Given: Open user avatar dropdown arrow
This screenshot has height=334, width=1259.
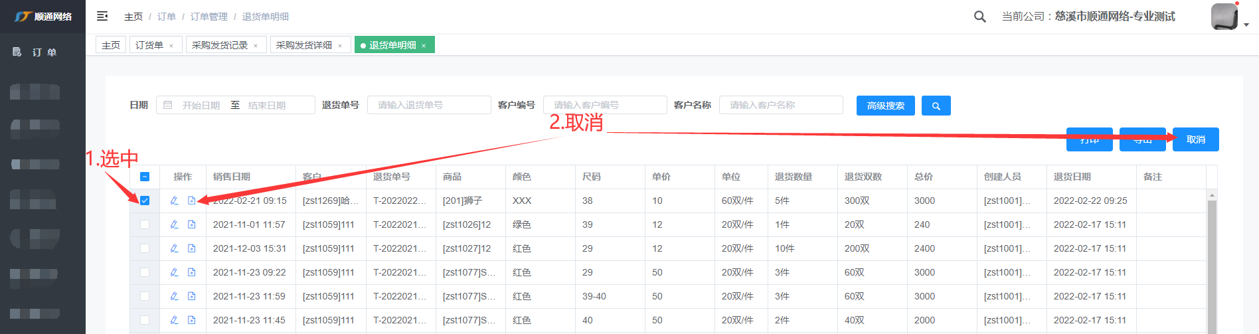Looking at the screenshot, I should tap(1246, 25).
